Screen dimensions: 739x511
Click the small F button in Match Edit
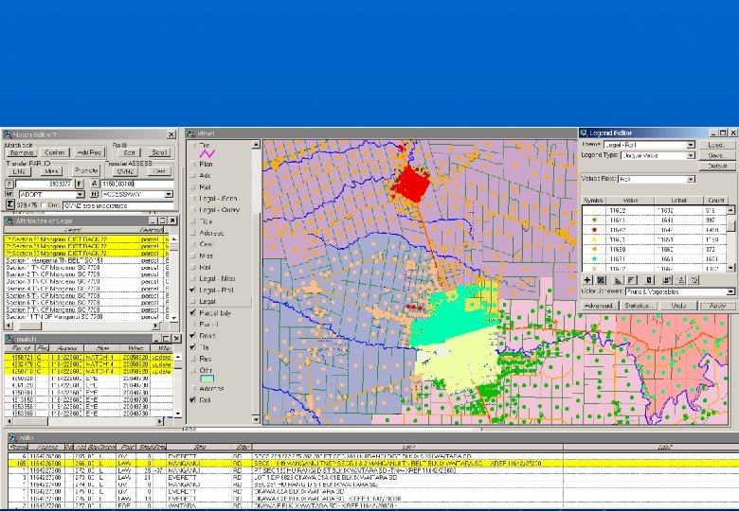pyautogui.click(x=80, y=184)
